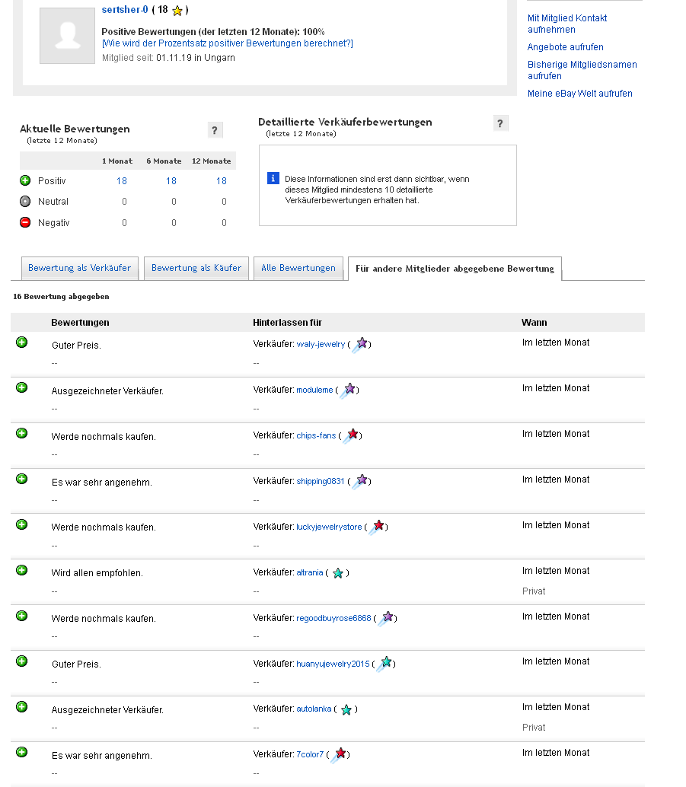The width and height of the screenshot is (686, 787).
Task: Open seller 7color7 profile
Action: click(x=310, y=755)
